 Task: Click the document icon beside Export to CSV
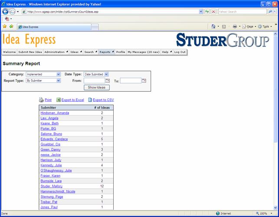click(x=90, y=100)
